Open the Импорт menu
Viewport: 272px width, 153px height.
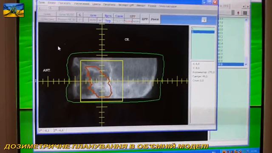coord(141,6)
